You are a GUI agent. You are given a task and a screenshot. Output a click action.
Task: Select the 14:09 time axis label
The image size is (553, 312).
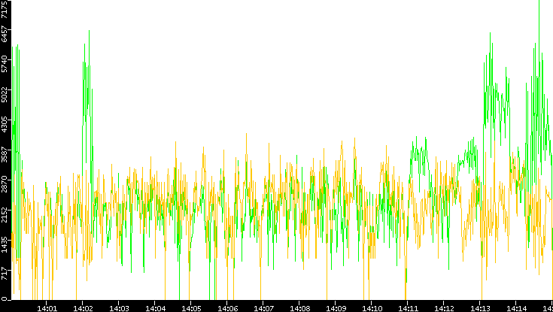point(336,309)
